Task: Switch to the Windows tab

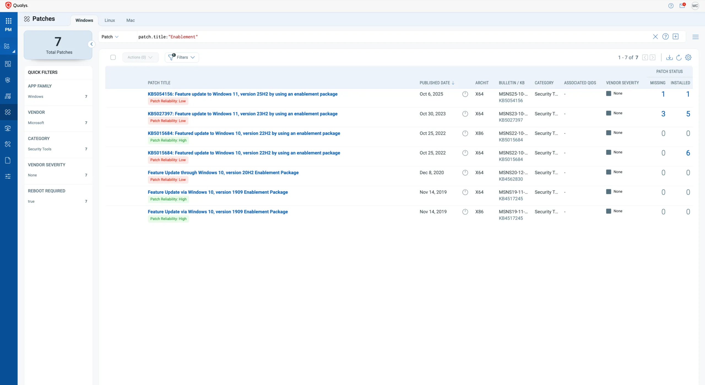Action: coord(84,20)
